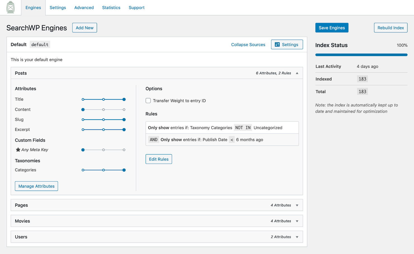Click the SearchWP lantern logo

click(11, 7)
